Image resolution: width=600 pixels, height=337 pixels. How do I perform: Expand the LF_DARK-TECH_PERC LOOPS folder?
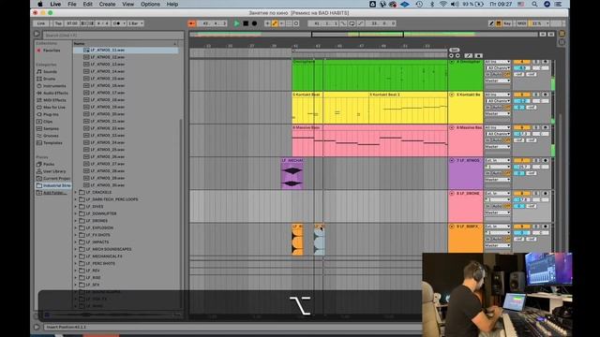pos(76,199)
